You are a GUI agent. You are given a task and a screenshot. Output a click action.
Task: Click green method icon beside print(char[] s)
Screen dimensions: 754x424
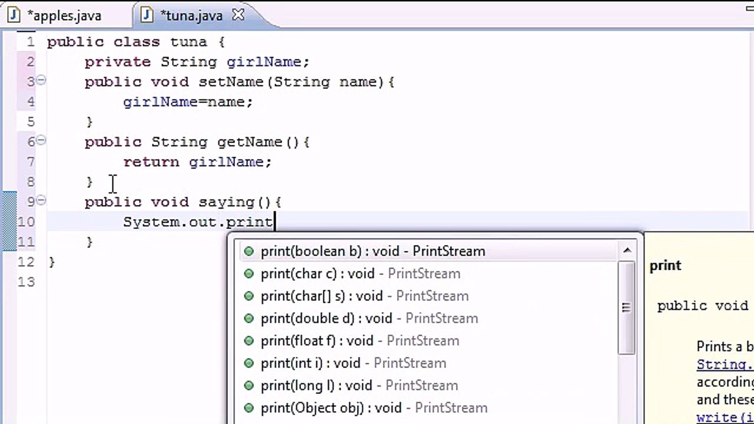pyautogui.click(x=249, y=296)
